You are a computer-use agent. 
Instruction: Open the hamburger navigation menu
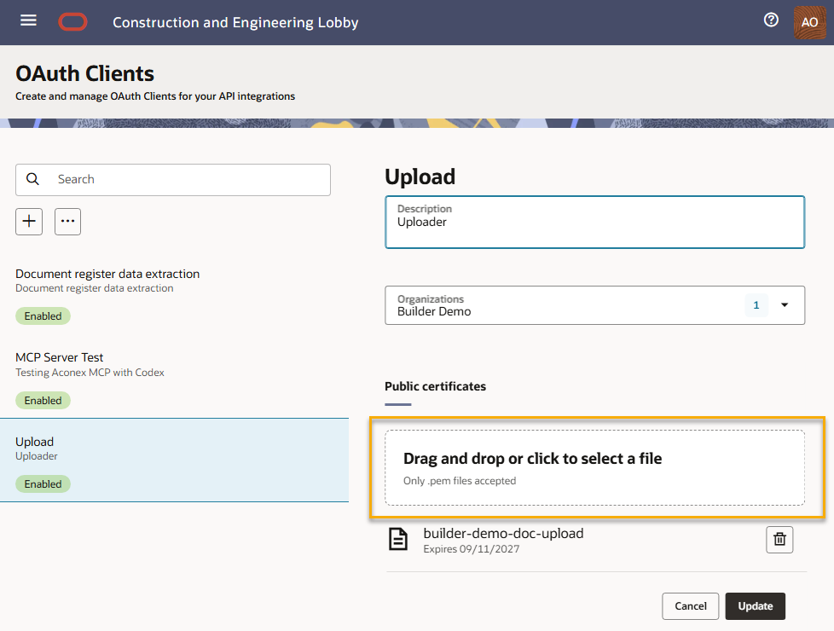28,20
